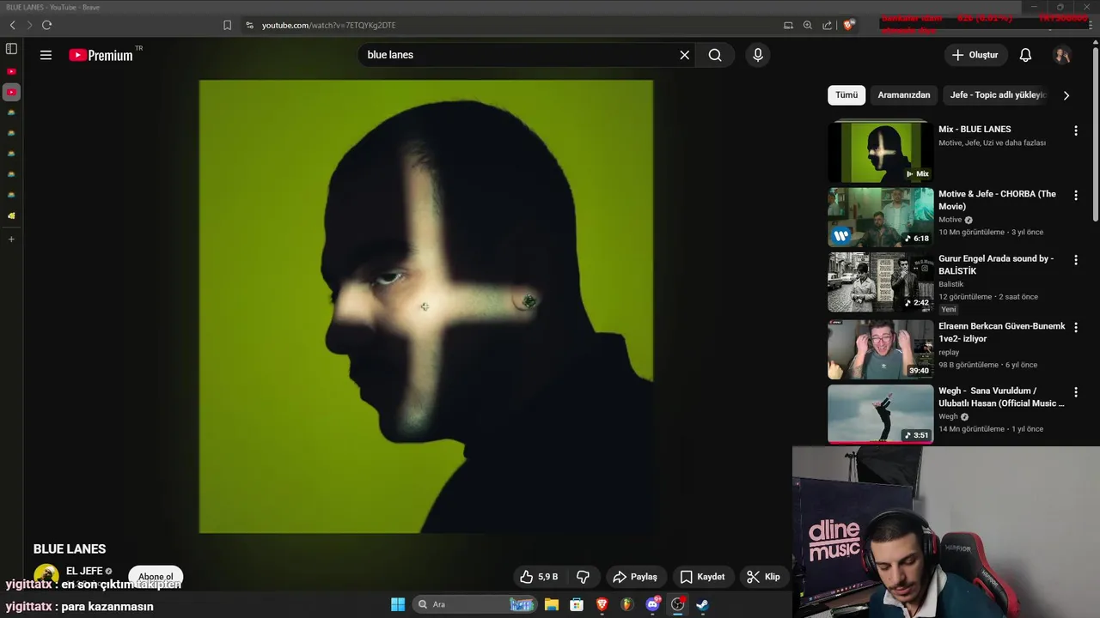Open FL Studio from taskbar
This screenshot has width=1100, height=618.
[x=626, y=604]
